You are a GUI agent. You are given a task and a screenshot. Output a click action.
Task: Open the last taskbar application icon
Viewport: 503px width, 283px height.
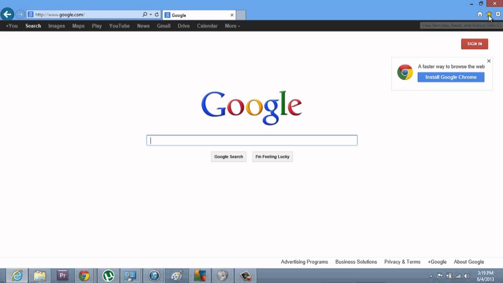pos(246,276)
